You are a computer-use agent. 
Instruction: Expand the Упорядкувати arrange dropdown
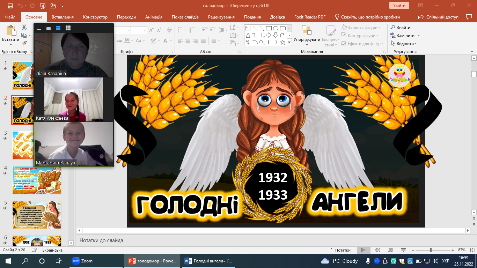pos(307,45)
